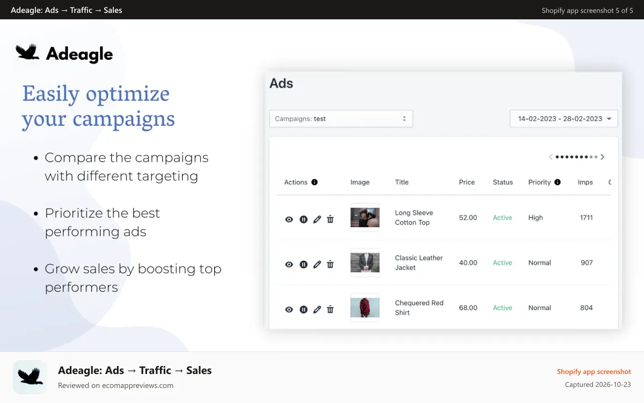Edit the Classic Leather Jacket ad
Viewport: 644px width, 403px height.
point(317,264)
